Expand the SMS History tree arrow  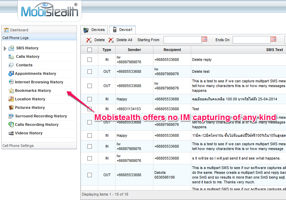point(5,48)
